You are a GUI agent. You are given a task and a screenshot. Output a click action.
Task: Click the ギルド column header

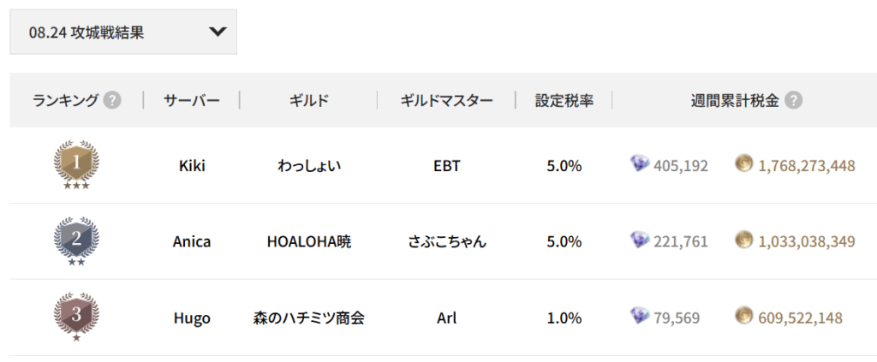coord(309,101)
